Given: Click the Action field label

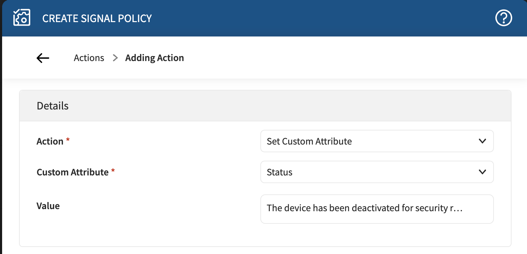Looking at the screenshot, I should 50,141.
